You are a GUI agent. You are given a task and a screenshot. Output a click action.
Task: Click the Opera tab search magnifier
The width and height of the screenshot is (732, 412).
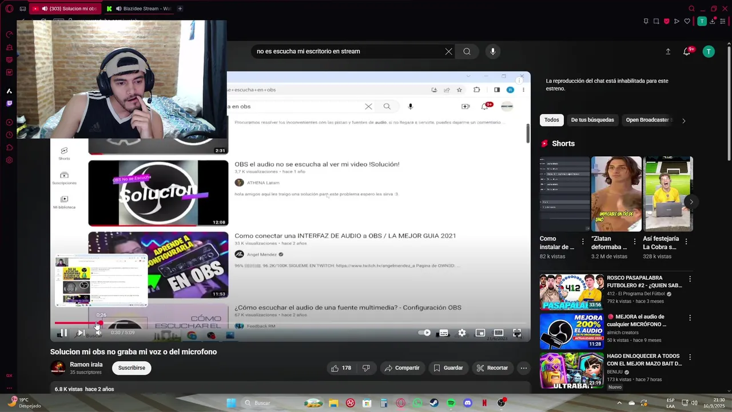(691, 9)
